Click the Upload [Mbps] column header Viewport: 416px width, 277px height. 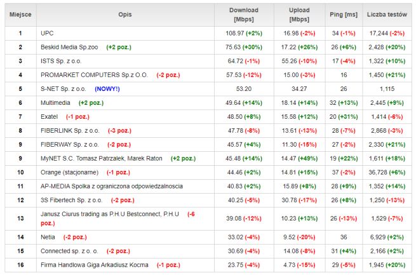(299, 15)
